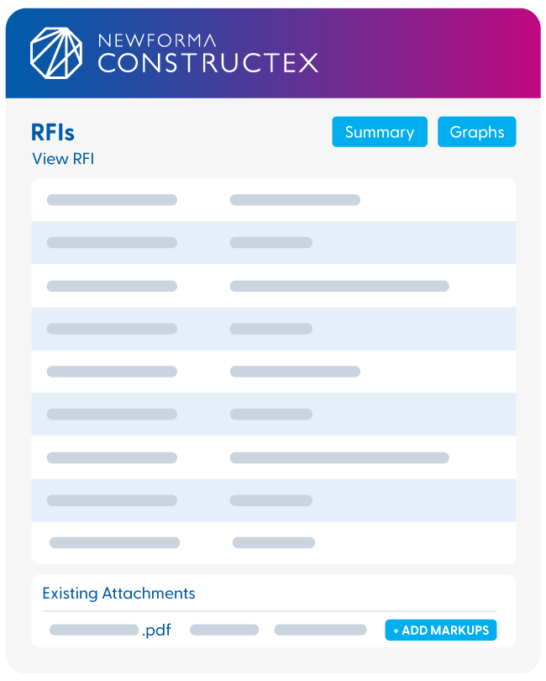The image size is (546, 681).
Task: Switch to the Graphs view
Action: click(476, 132)
